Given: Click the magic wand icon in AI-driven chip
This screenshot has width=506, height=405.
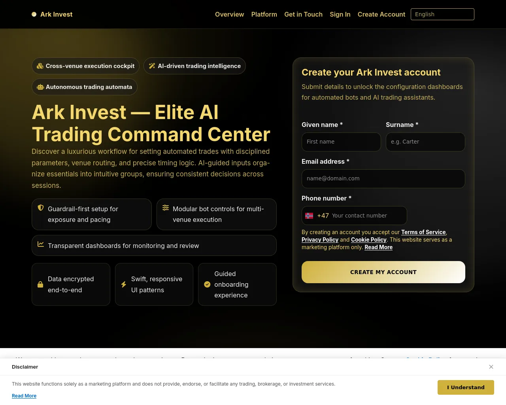Looking at the screenshot, I should point(152,66).
